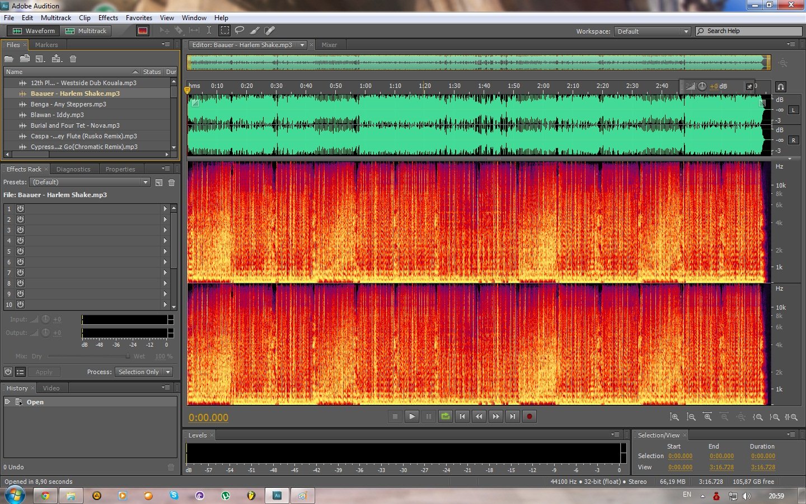This screenshot has height=504, width=806.
Task: Click the Fast Forward button
Action: tap(496, 417)
